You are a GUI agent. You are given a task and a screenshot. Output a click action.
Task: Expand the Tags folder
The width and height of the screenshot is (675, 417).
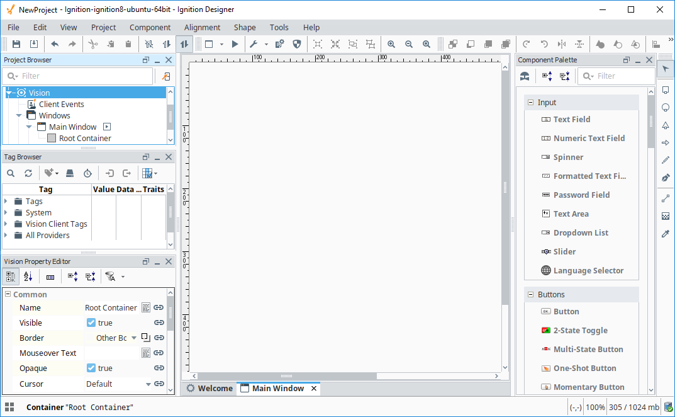coord(6,201)
